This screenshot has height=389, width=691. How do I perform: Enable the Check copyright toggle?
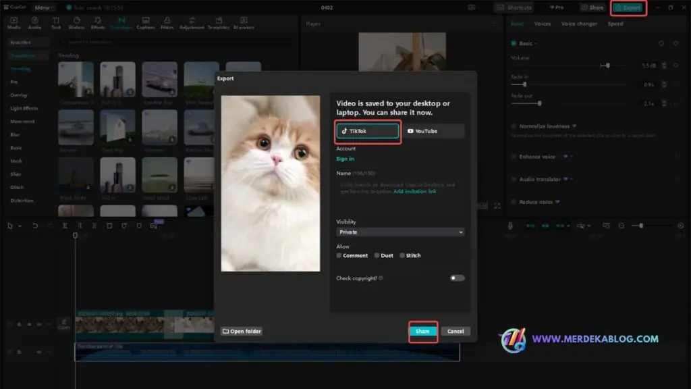(457, 278)
